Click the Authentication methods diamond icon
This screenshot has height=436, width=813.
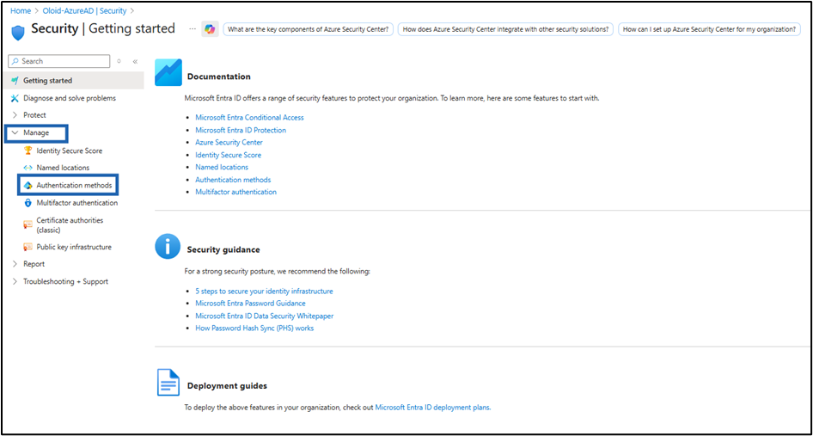coord(28,185)
